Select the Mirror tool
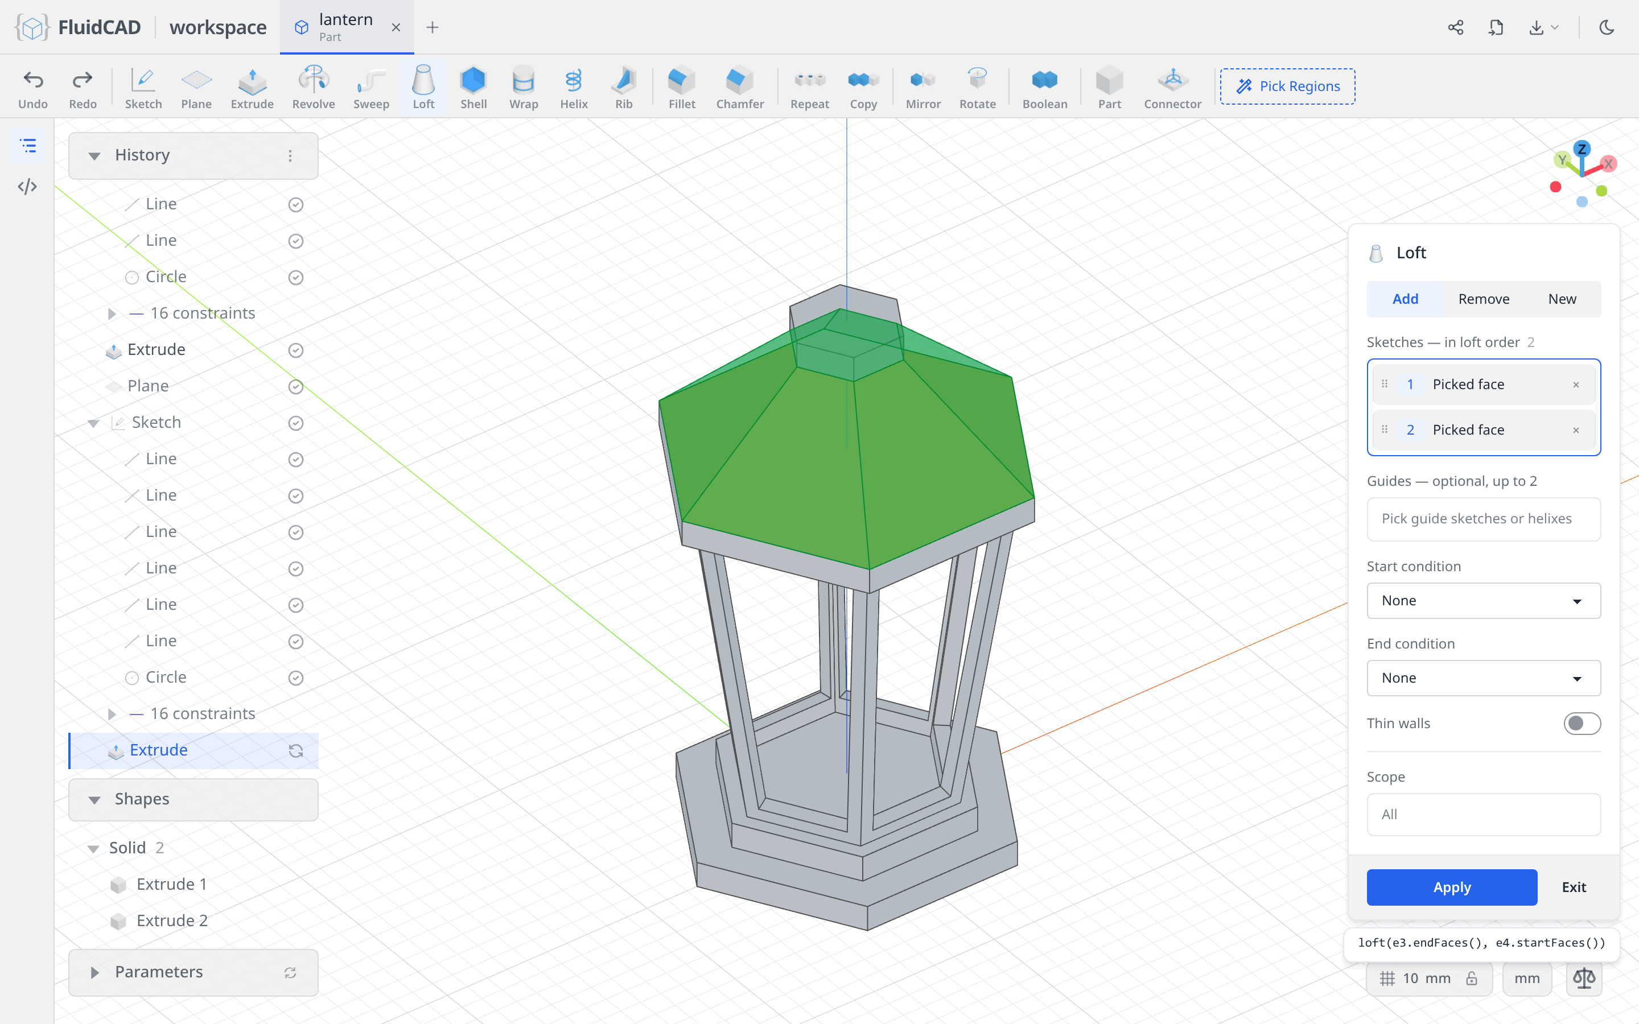This screenshot has height=1024, width=1639. coord(923,88)
